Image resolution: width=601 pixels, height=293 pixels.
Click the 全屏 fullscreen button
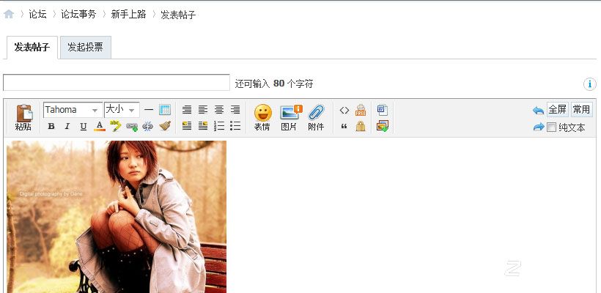click(557, 110)
